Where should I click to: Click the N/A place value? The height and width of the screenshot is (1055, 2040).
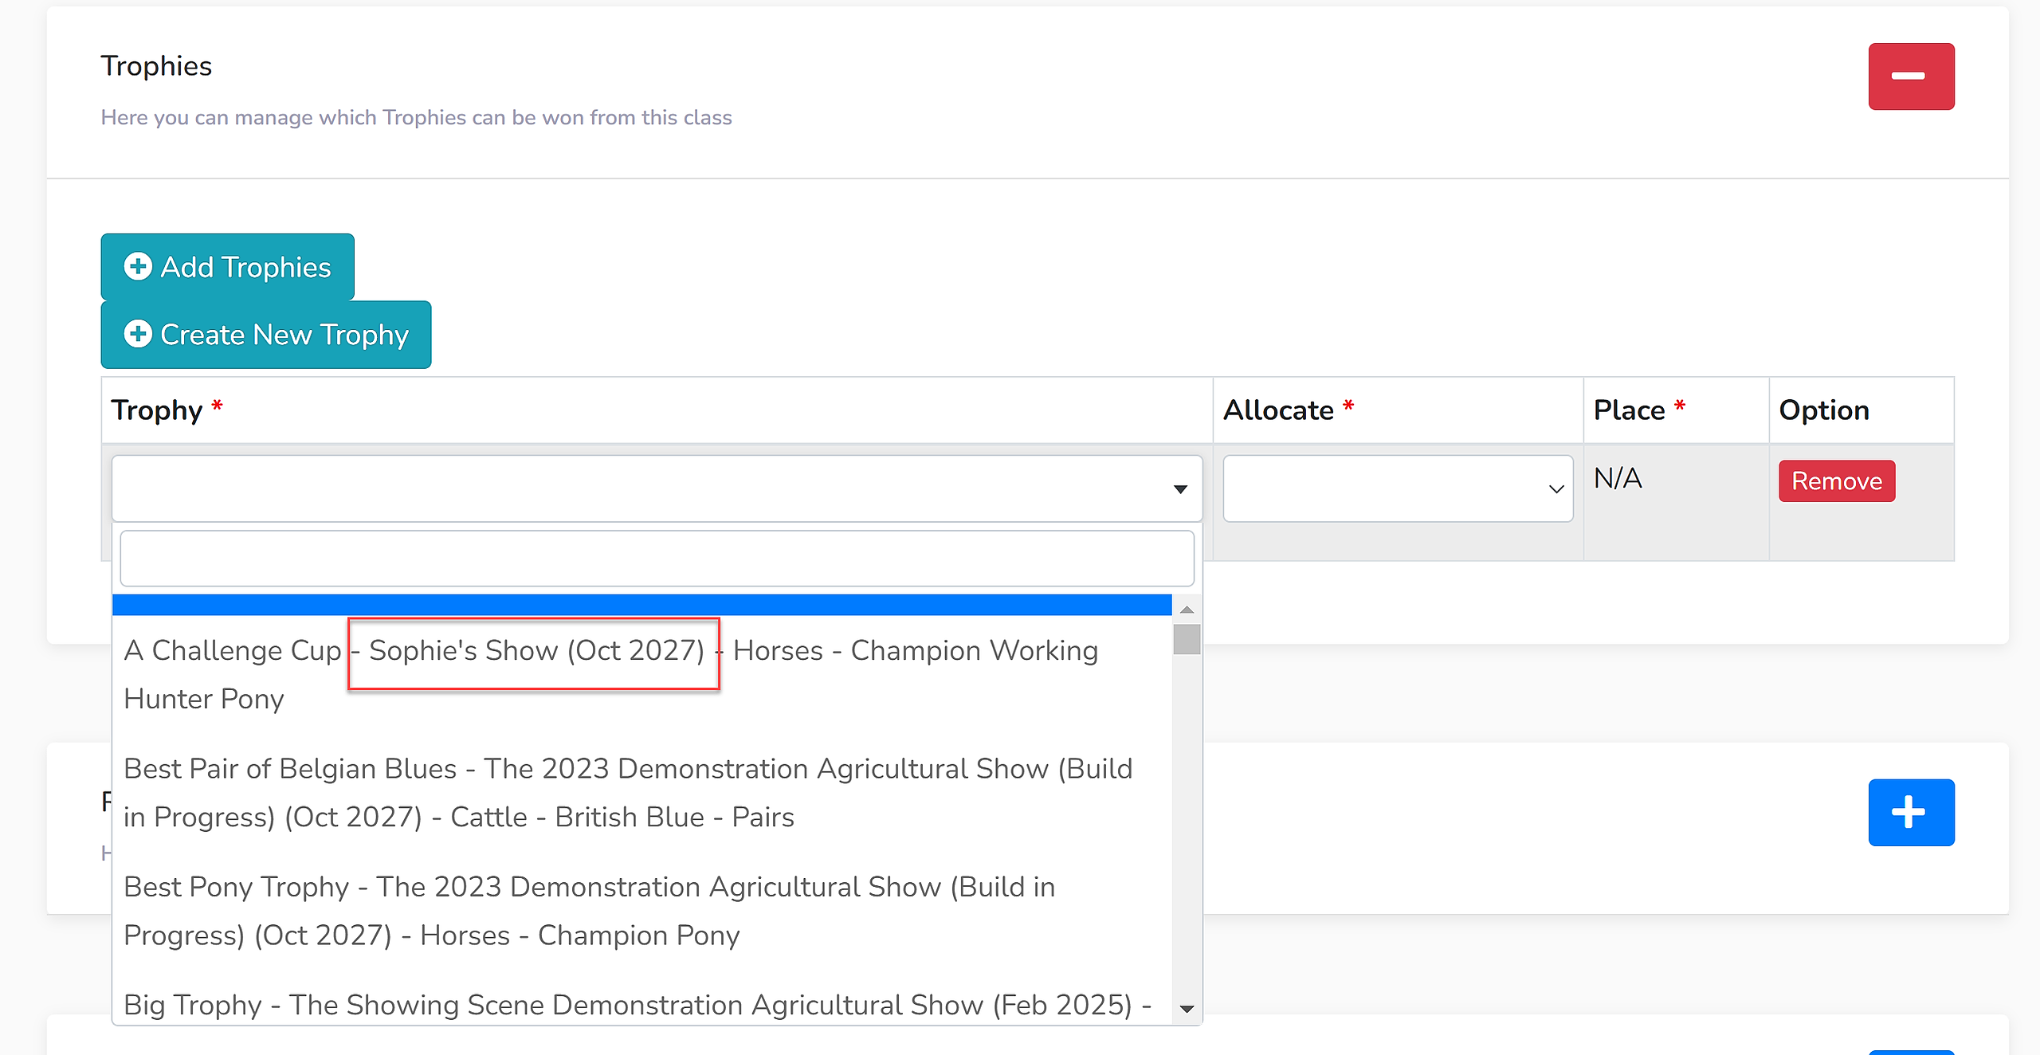(x=1618, y=478)
